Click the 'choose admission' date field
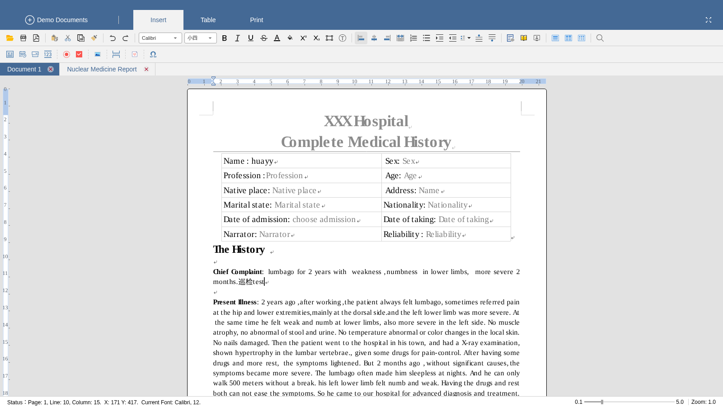This screenshot has height=407, width=723. (x=324, y=219)
